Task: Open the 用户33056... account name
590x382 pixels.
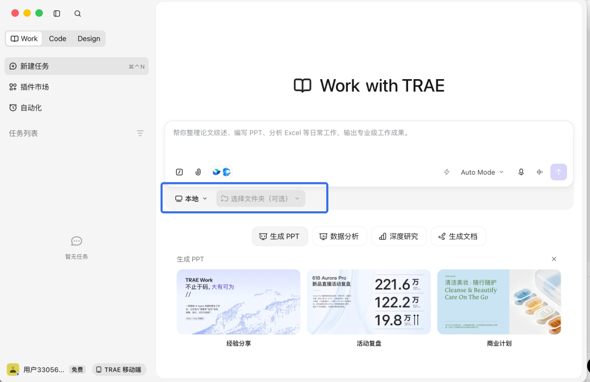Action: click(x=44, y=369)
